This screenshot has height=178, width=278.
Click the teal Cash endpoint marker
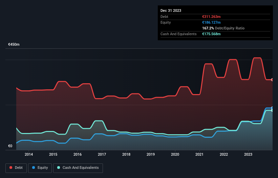click(272, 110)
